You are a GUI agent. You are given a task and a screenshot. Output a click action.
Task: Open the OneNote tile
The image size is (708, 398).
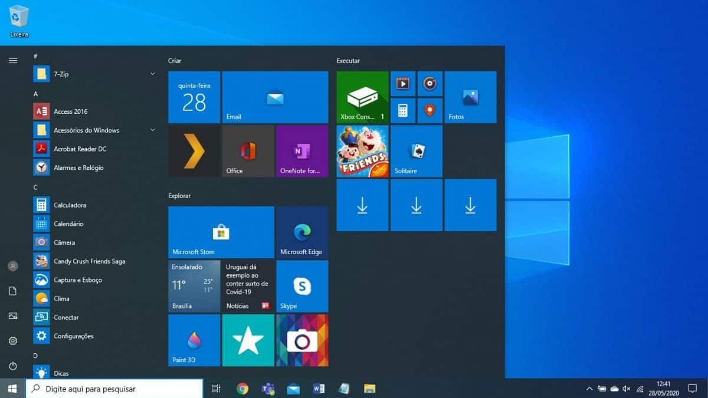click(x=302, y=151)
